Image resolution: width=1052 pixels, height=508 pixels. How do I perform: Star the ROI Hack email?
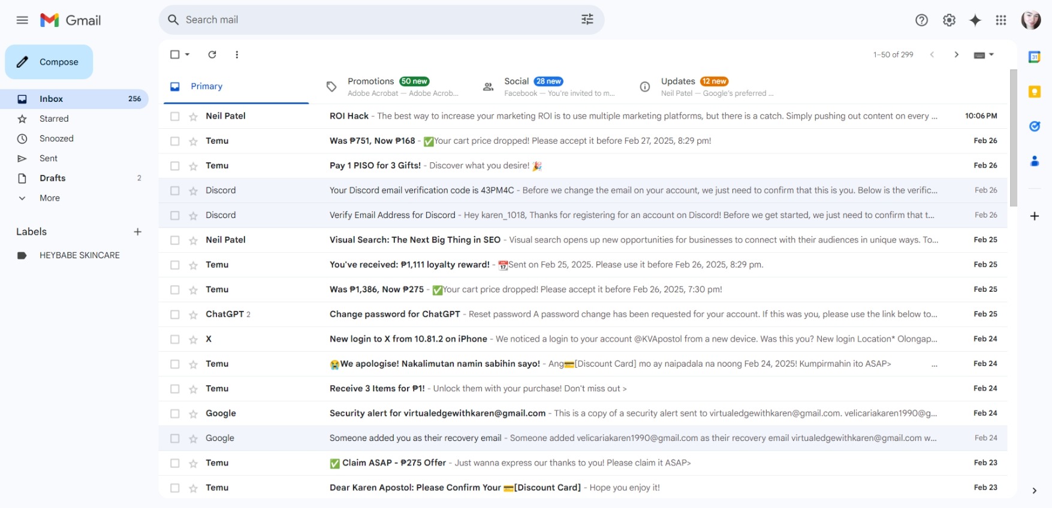coord(193,117)
